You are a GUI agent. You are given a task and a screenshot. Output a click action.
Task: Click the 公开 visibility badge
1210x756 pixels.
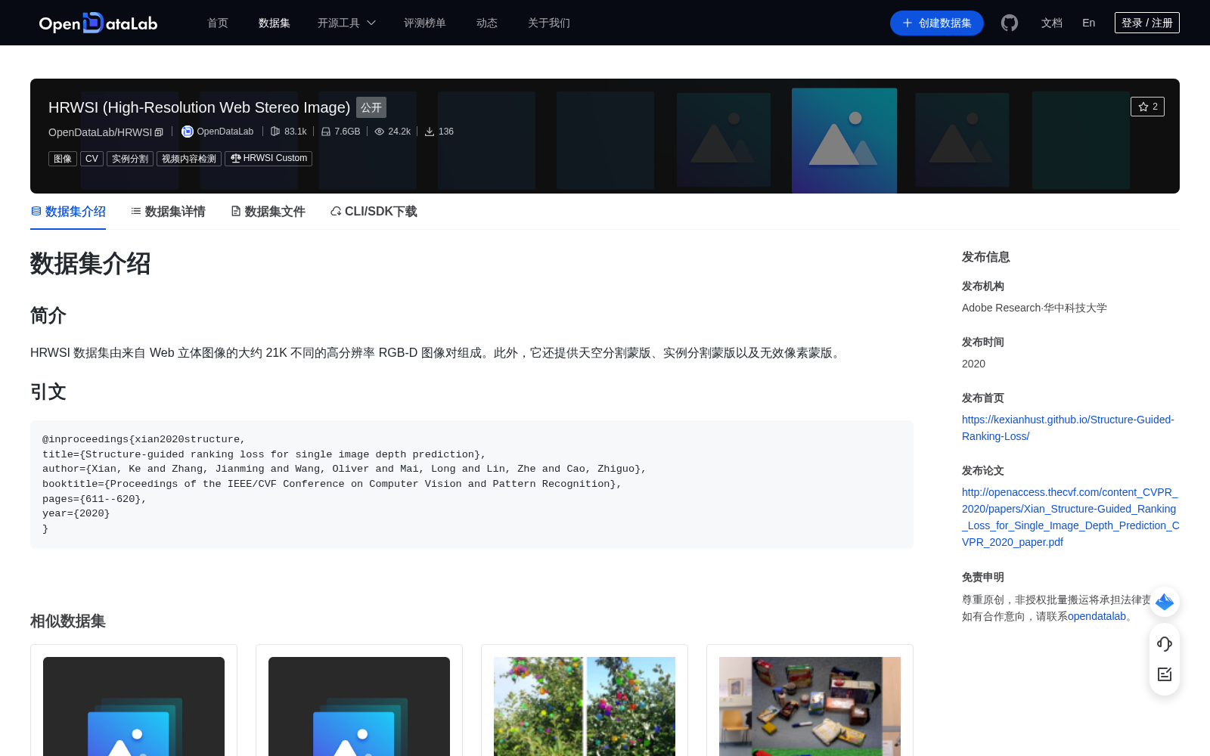(371, 107)
